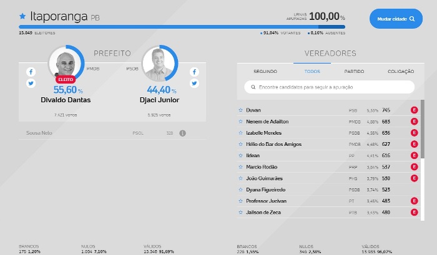Click the 91,84% votantes label
This screenshot has width=437, height=255.
[280, 33]
